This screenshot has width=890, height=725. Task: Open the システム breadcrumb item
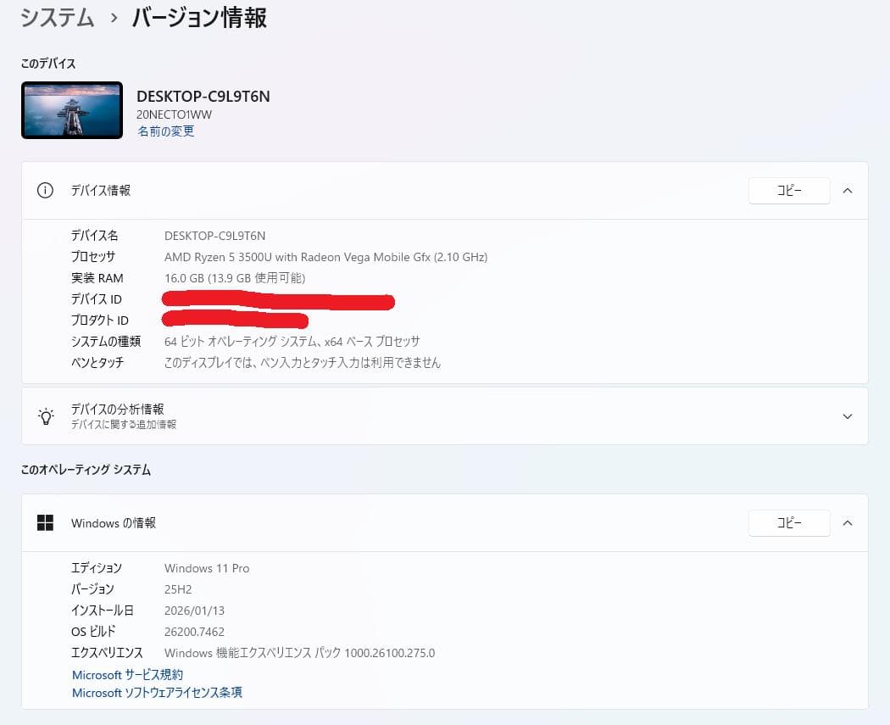(x=56, y=18)
